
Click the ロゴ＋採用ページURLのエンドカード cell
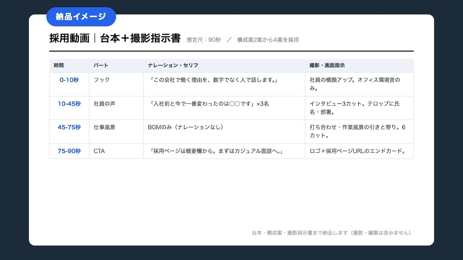[359, 151]
